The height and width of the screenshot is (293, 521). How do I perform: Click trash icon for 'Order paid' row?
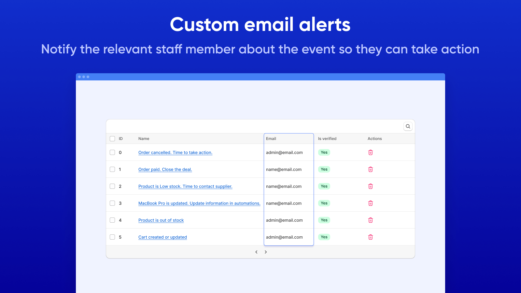click(370, 169)
